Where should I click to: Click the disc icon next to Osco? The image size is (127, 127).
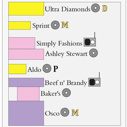(x=65, y=112)
